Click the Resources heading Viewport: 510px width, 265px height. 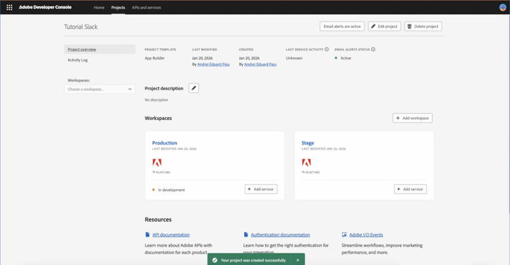click(158, 220)
